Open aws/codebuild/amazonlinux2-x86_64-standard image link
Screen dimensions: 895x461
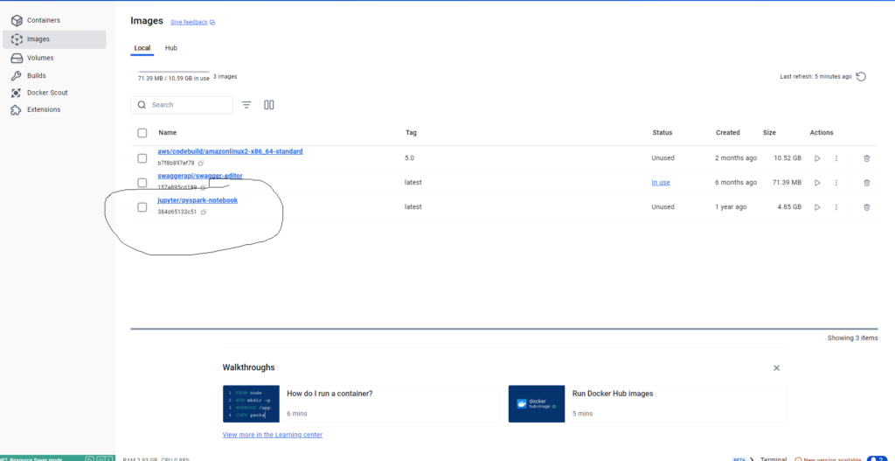(230, 152)
